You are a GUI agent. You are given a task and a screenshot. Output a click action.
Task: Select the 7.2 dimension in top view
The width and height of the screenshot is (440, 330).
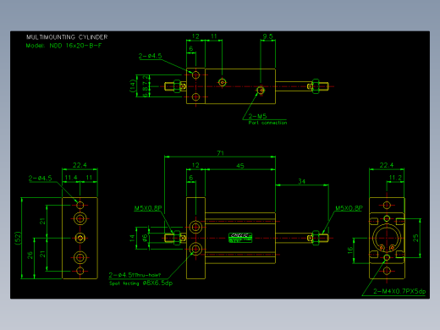click(x=146, y=80)
